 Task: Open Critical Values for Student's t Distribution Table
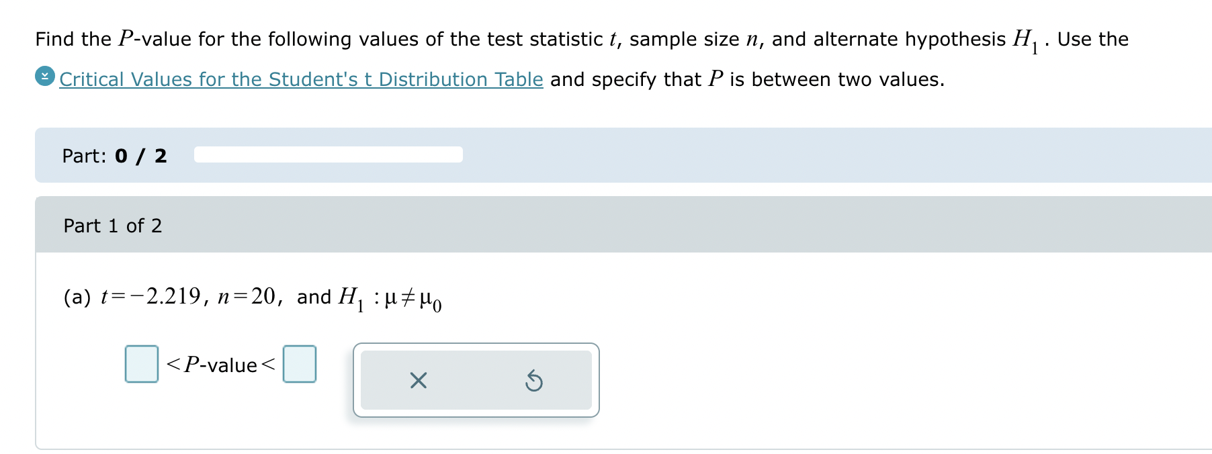click(x=301, y=79)
